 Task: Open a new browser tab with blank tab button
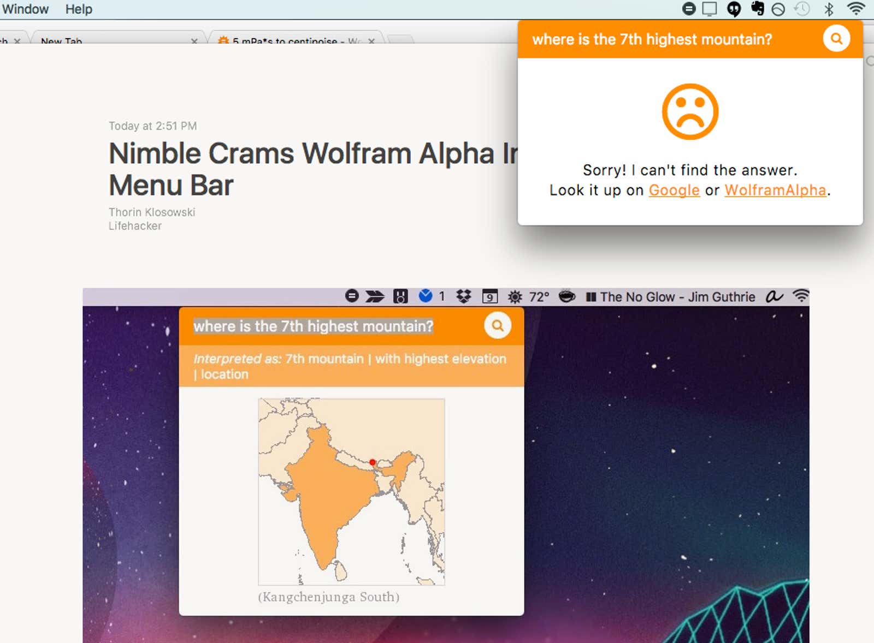click(400, 39)
